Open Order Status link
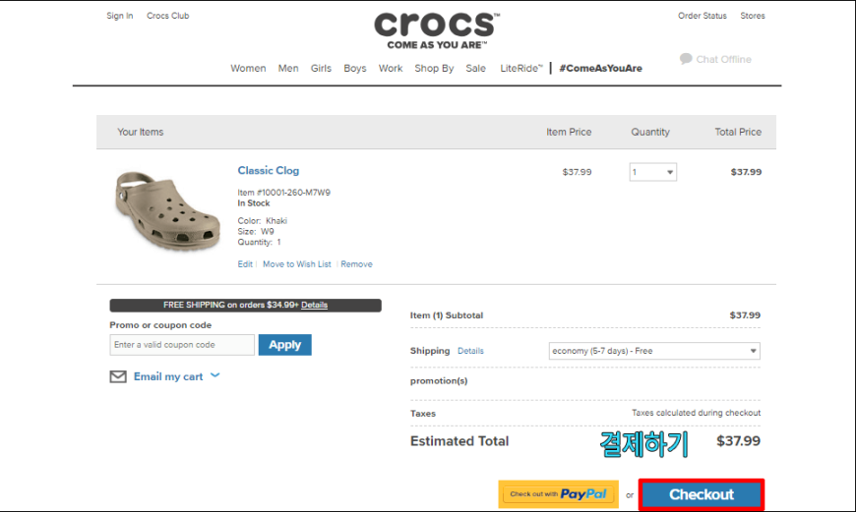 coord(703,16)
